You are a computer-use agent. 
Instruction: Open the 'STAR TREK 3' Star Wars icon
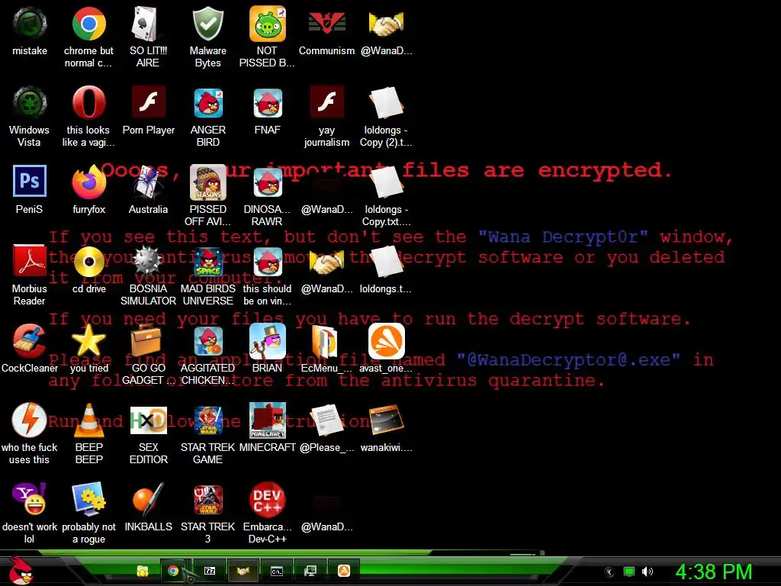click(207, 499)
